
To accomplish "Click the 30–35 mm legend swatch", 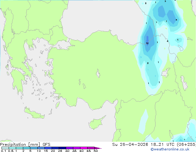I will click(69, 148).
